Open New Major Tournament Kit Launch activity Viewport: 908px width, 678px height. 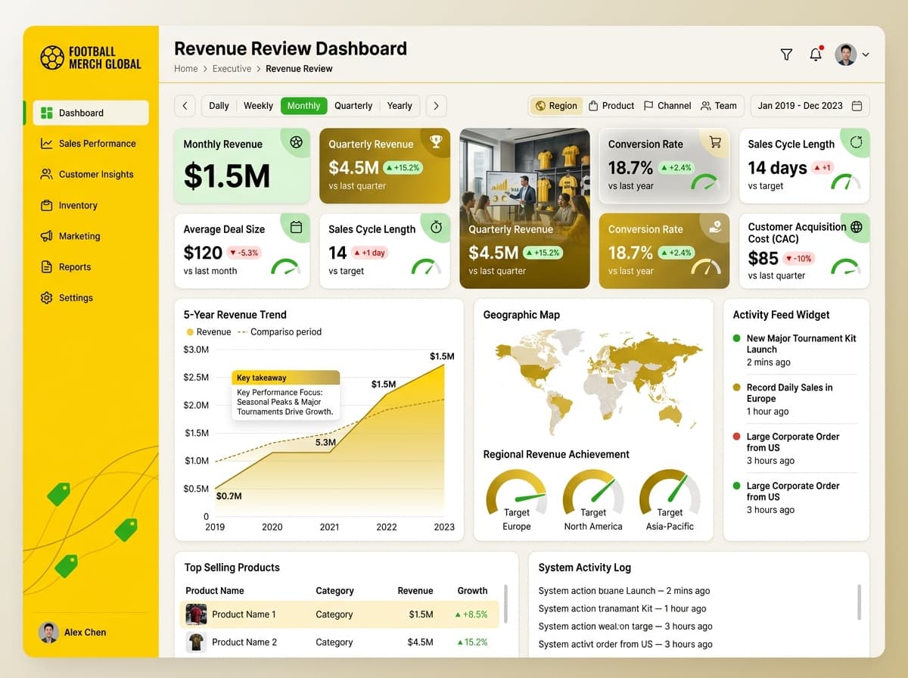click(795, 350)
